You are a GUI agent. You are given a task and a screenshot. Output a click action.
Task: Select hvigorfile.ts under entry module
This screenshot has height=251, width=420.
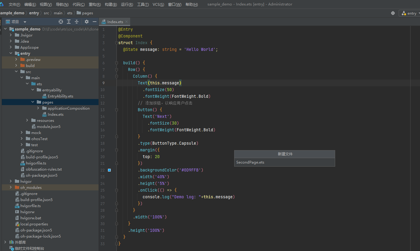(36, 163)
